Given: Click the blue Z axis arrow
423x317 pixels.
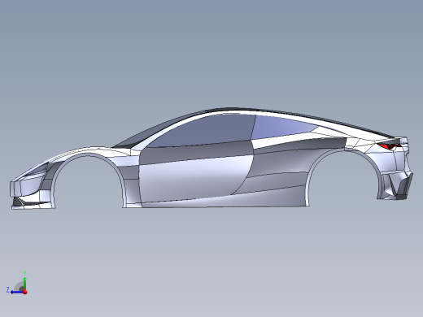Looking at the screenshot, I should click(16, 292).
